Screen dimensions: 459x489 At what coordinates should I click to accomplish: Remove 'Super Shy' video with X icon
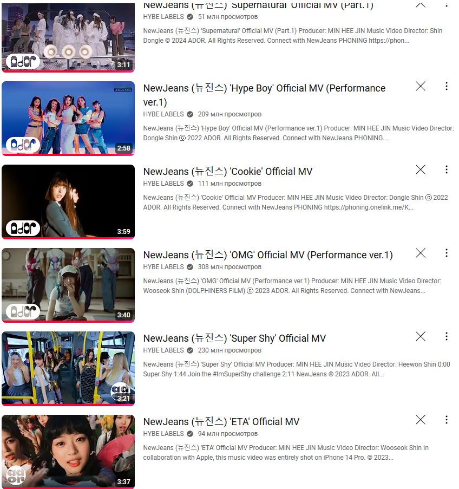(x=421, y=336)
